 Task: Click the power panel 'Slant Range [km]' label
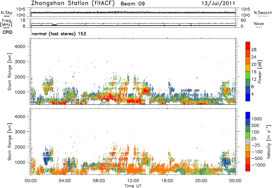click(x=10, y=72)
